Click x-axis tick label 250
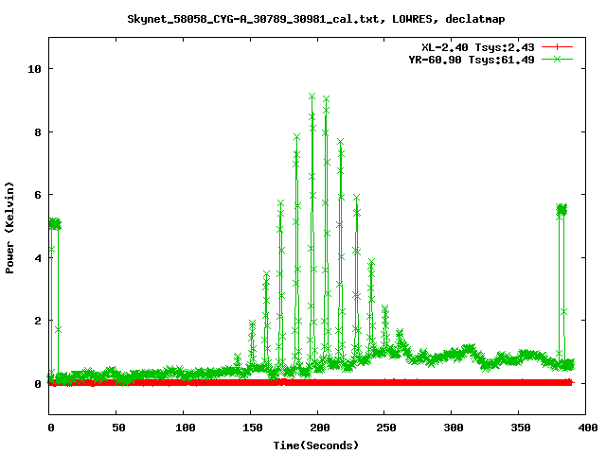Viewport: 606px width, 454px height. 386,428
